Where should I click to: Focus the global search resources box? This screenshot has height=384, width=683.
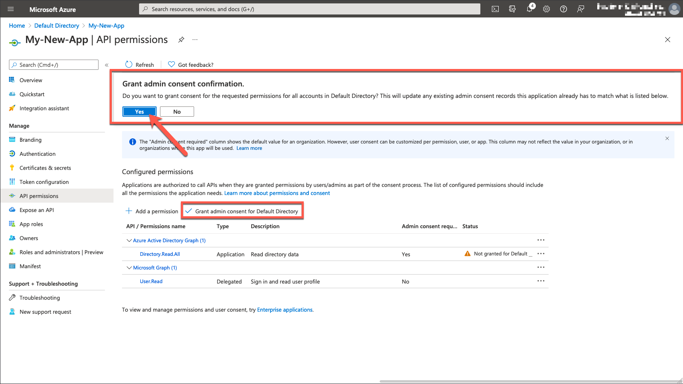click(310, 9)
